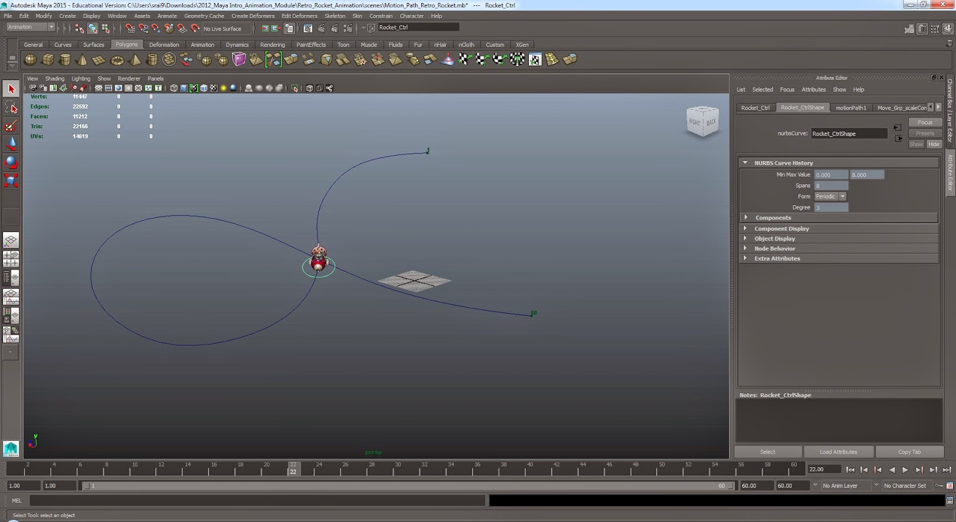Open the animation preferences icon
The height and width of the screenshot is (522, 956).
949,486
